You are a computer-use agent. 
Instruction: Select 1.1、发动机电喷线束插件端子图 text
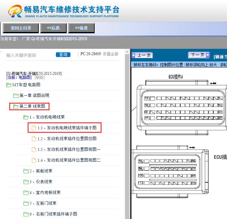67,128
